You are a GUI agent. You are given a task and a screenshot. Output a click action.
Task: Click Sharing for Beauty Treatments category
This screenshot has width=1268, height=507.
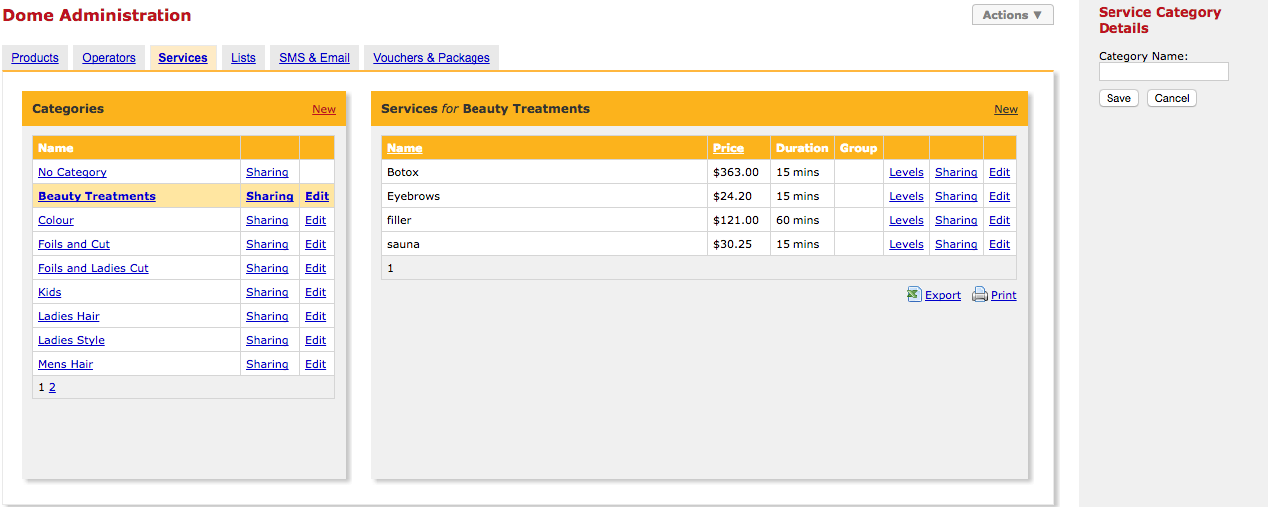270,196
